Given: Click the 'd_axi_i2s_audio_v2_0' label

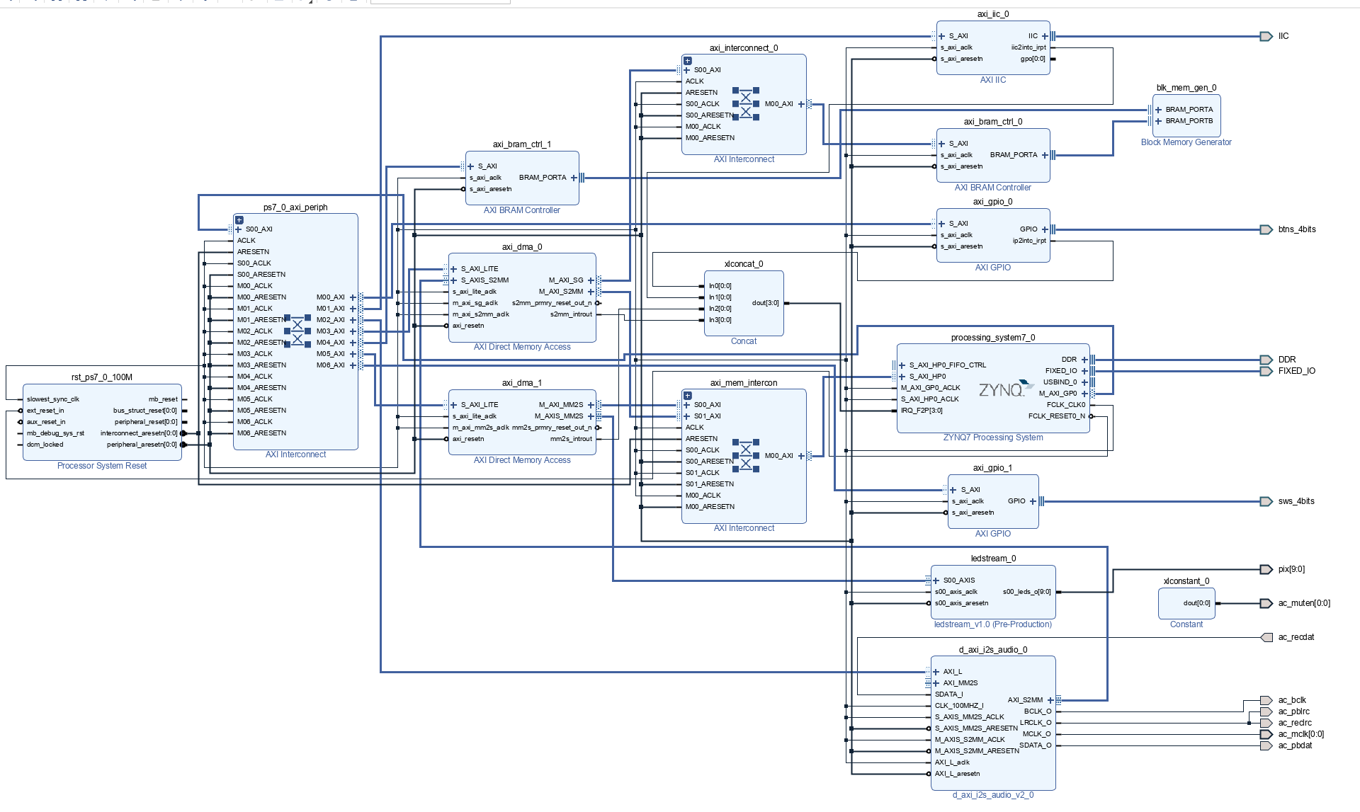Looking at the screenshot, I should click(x=993, y=795).
